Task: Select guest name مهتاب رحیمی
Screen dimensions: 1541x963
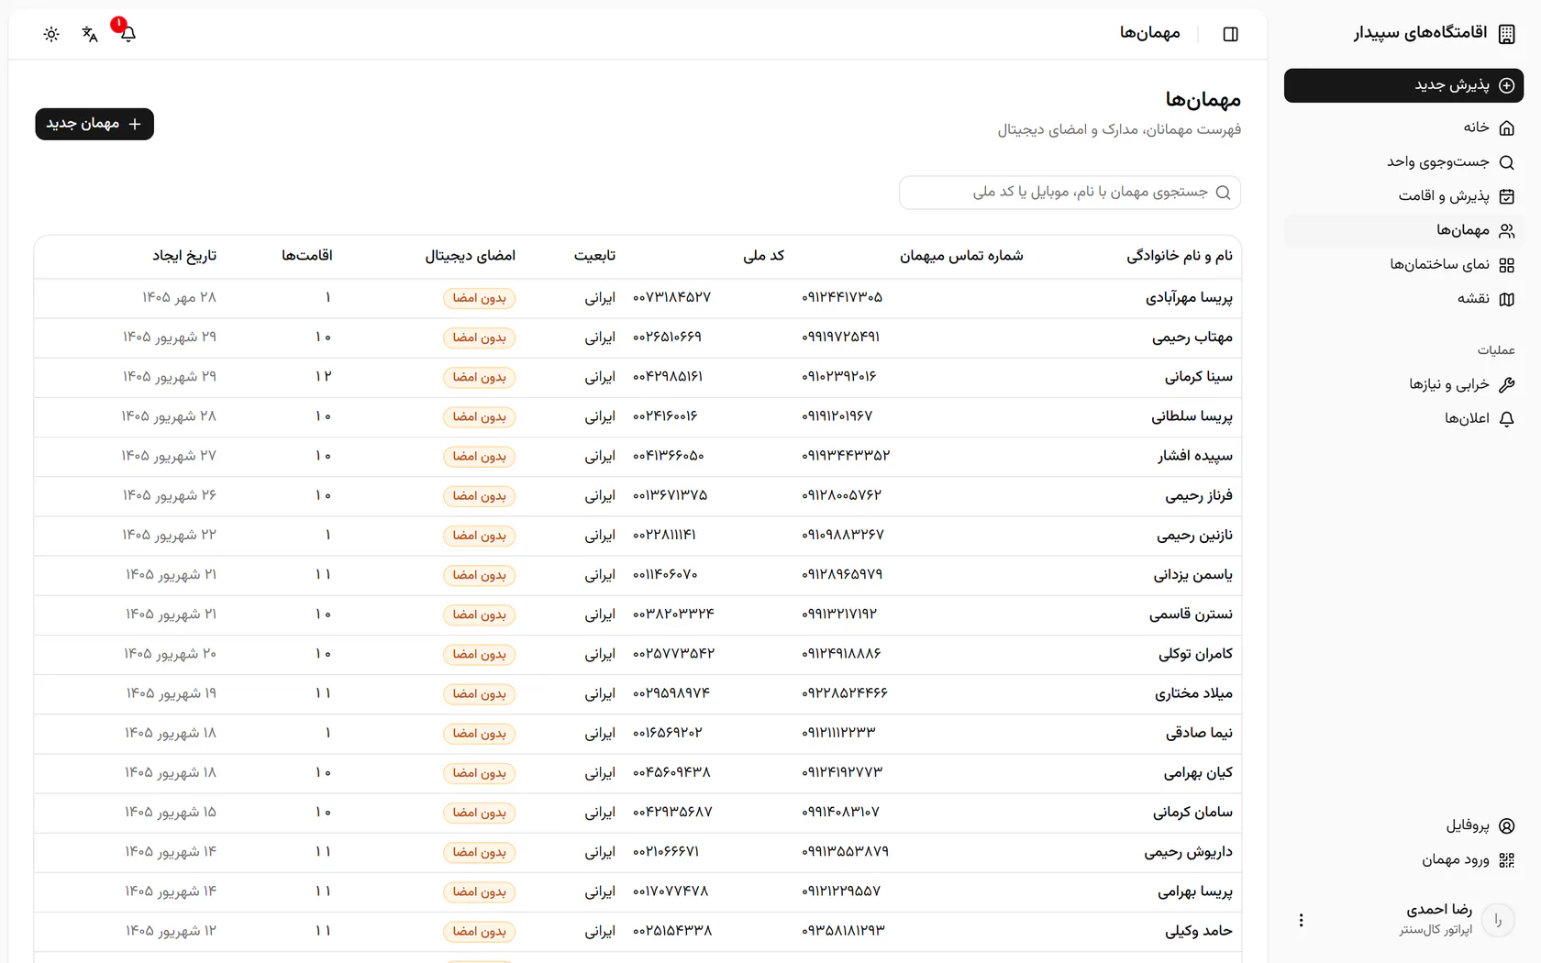Action: (x=1192, y=338)
